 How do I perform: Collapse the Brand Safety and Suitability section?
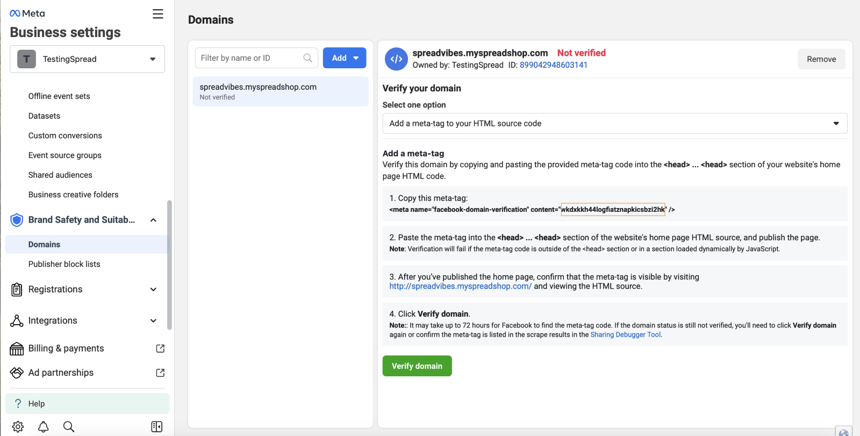[153, 220]
